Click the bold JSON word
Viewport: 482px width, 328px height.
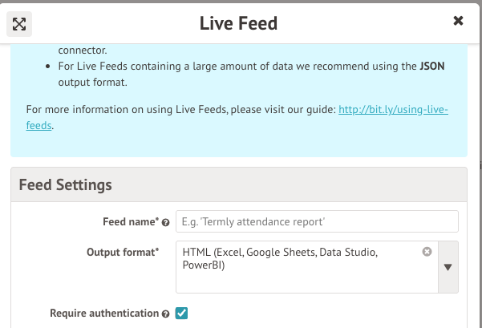pyautogui.click(x=431, y=67)
